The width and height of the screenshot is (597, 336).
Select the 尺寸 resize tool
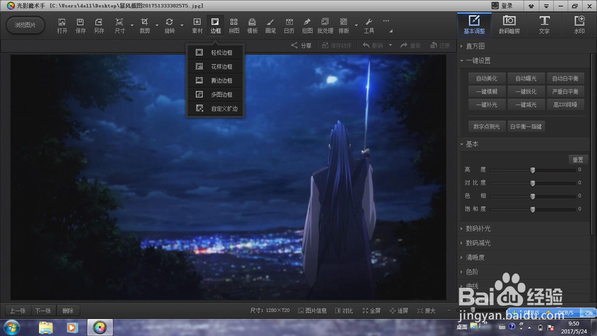tap(119, 26)
